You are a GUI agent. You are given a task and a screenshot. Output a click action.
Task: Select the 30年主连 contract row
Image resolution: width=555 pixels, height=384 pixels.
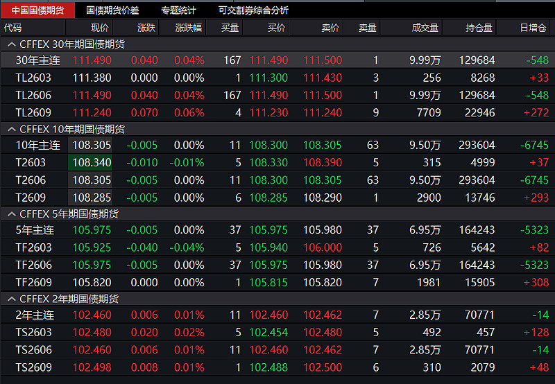point(277,60)
